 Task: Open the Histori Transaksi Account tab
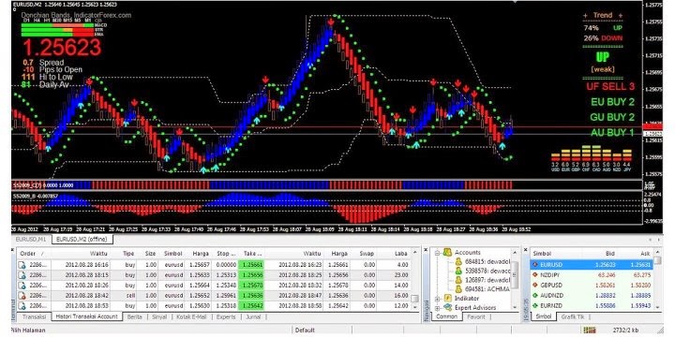(86, 316)
